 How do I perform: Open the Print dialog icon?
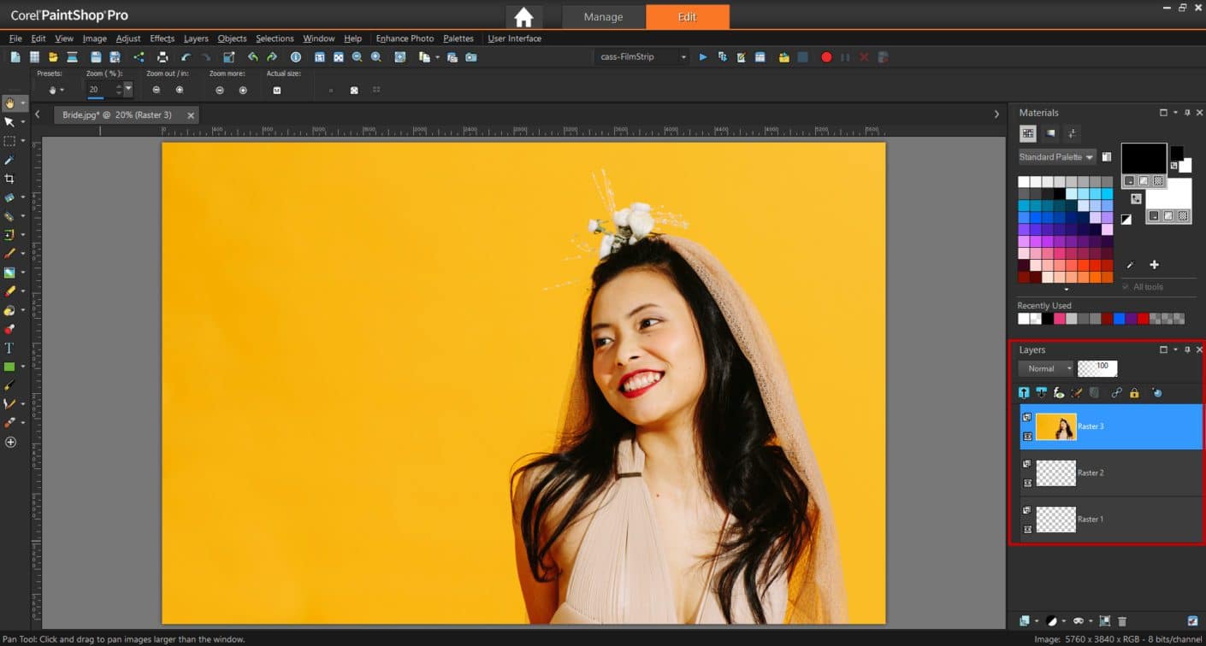[161, 56]
